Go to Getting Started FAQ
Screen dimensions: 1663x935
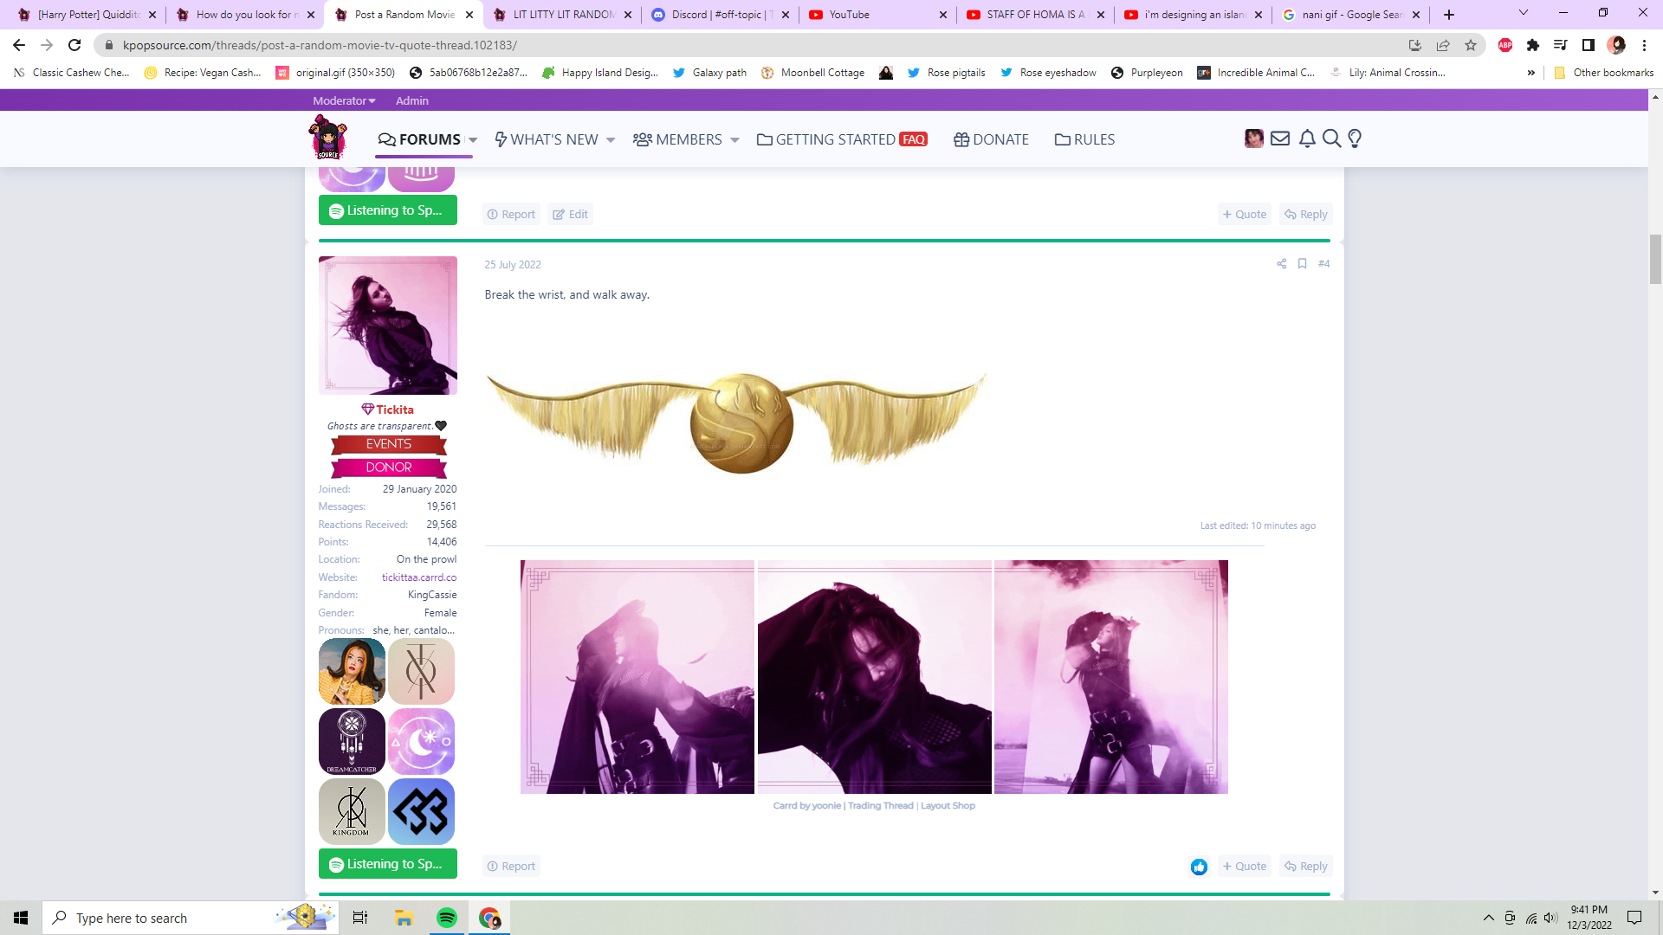click(x=842, y=139)
